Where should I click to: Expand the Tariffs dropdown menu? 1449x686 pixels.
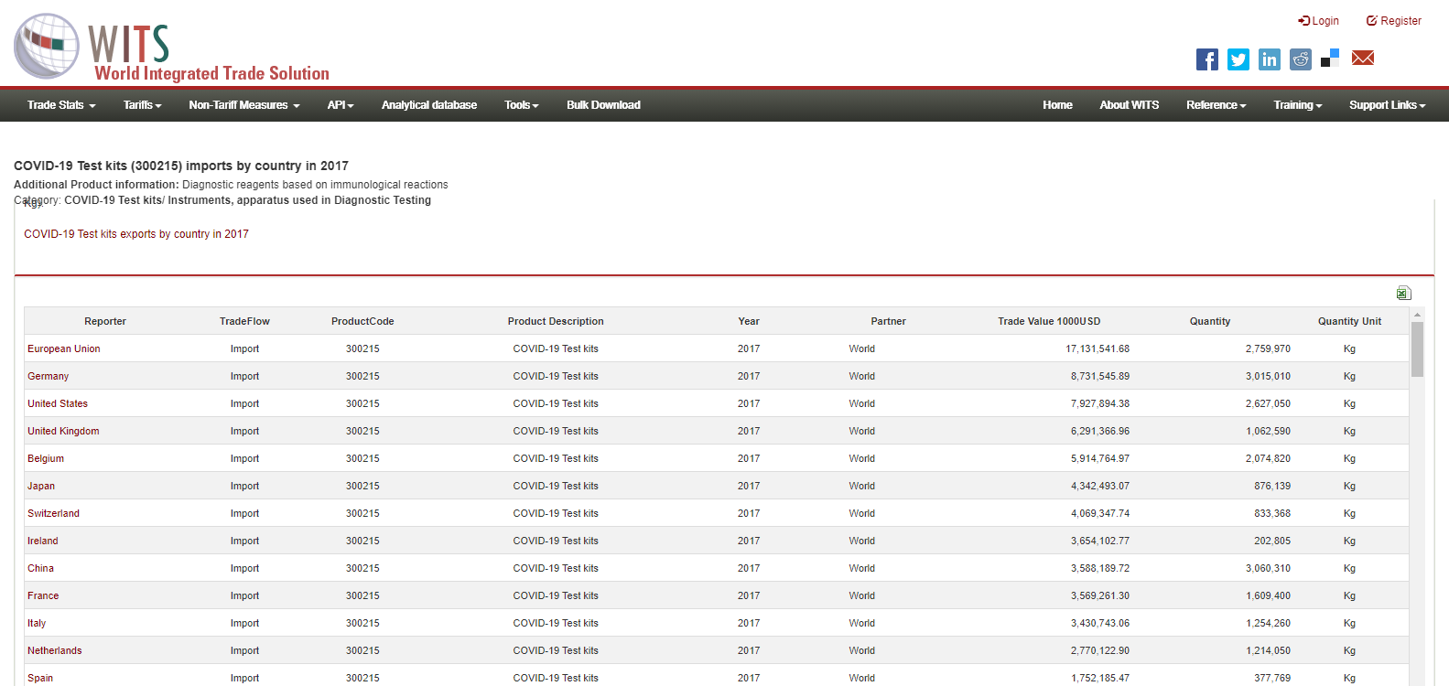[x=143, y=105]
